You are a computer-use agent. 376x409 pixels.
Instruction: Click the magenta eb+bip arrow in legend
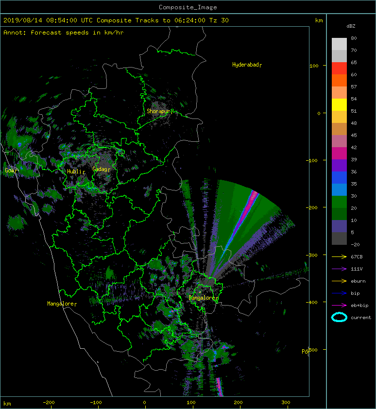coord(339,306)
